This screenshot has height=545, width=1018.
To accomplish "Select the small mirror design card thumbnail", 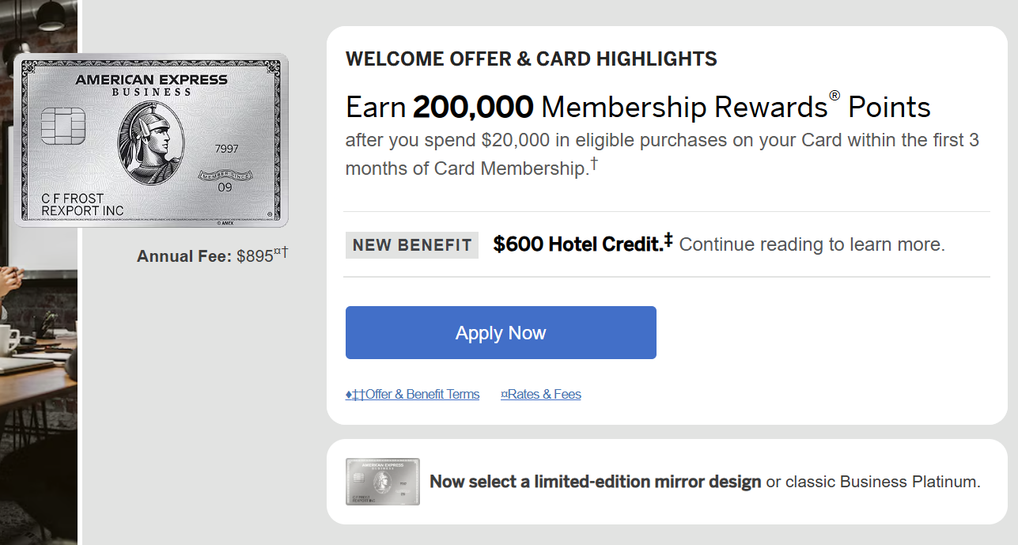I will [x=383, y=482].
